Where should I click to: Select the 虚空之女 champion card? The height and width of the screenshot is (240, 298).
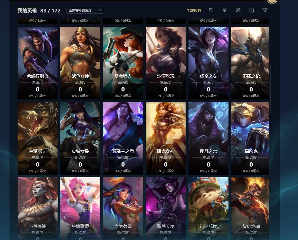pyautogui.click(x=208, y=63)
